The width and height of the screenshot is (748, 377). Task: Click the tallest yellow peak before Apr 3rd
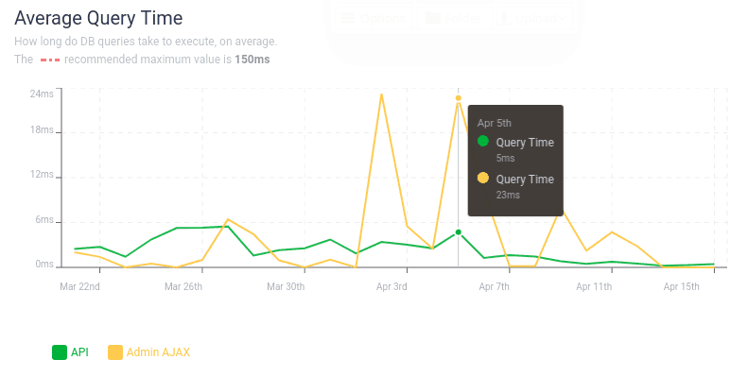pos(381,94)
